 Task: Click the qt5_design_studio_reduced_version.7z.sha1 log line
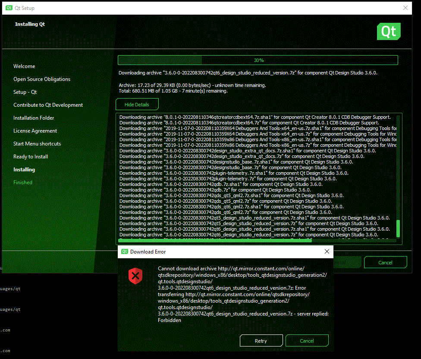[254, 218]
